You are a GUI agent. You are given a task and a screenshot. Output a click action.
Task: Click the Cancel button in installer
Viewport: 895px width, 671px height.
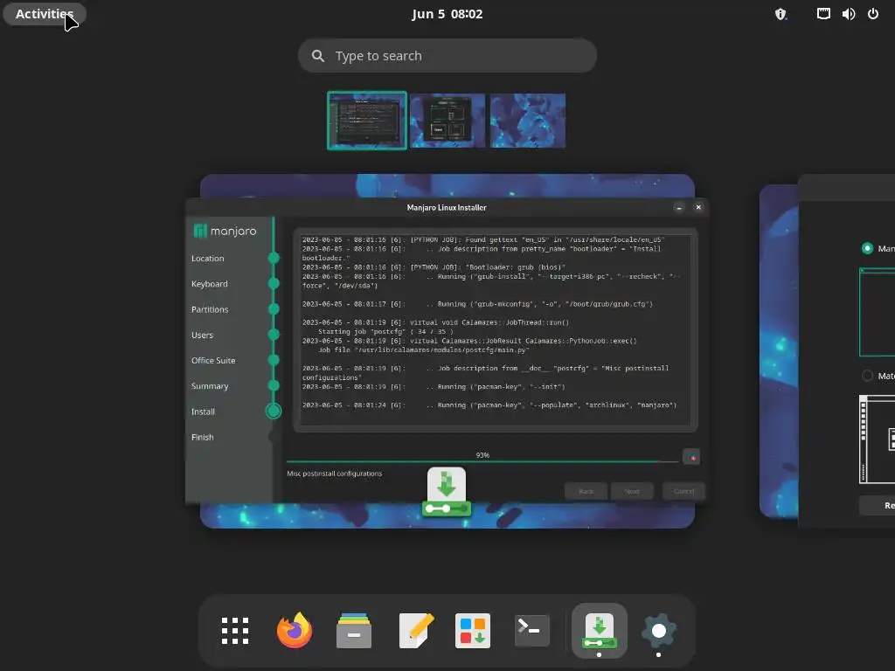[683, 491]
